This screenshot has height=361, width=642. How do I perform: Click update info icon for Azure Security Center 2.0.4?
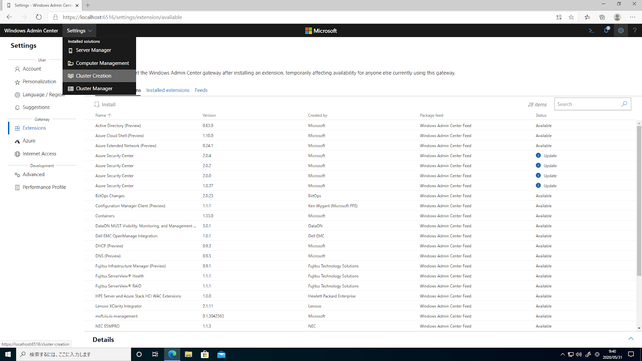pos(538,155)
